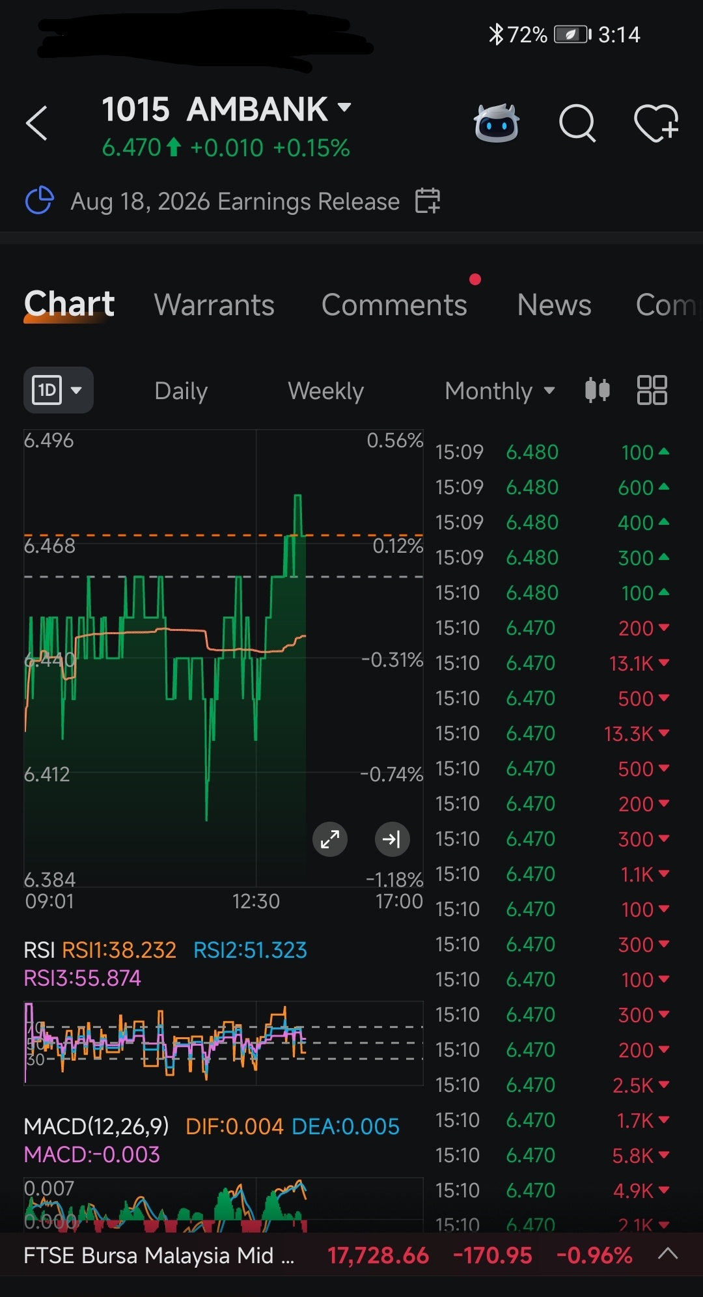Screen dimensions: 703x1297
Task: Open the chart layout grid icon
Action: point(652,390)
